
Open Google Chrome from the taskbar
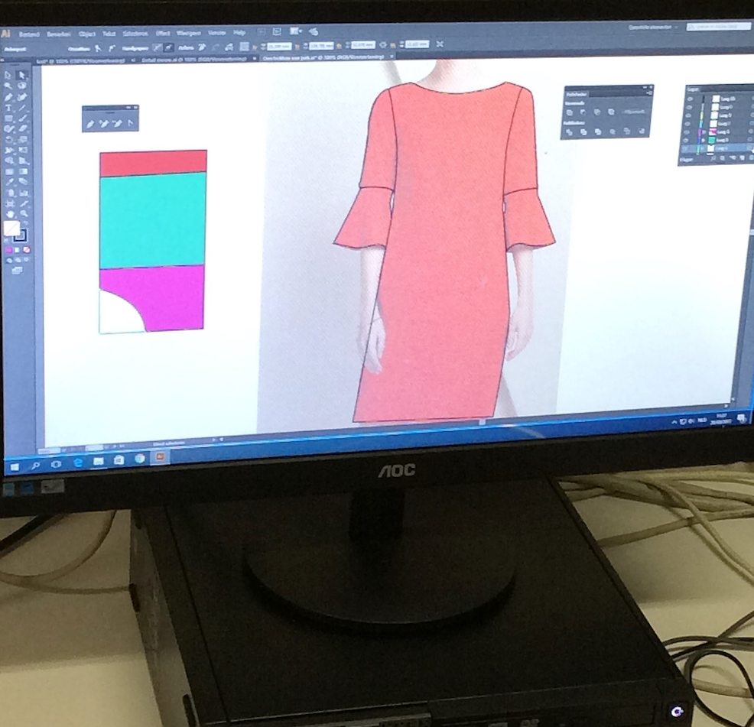pyautogui.click(x=140, y=458)
